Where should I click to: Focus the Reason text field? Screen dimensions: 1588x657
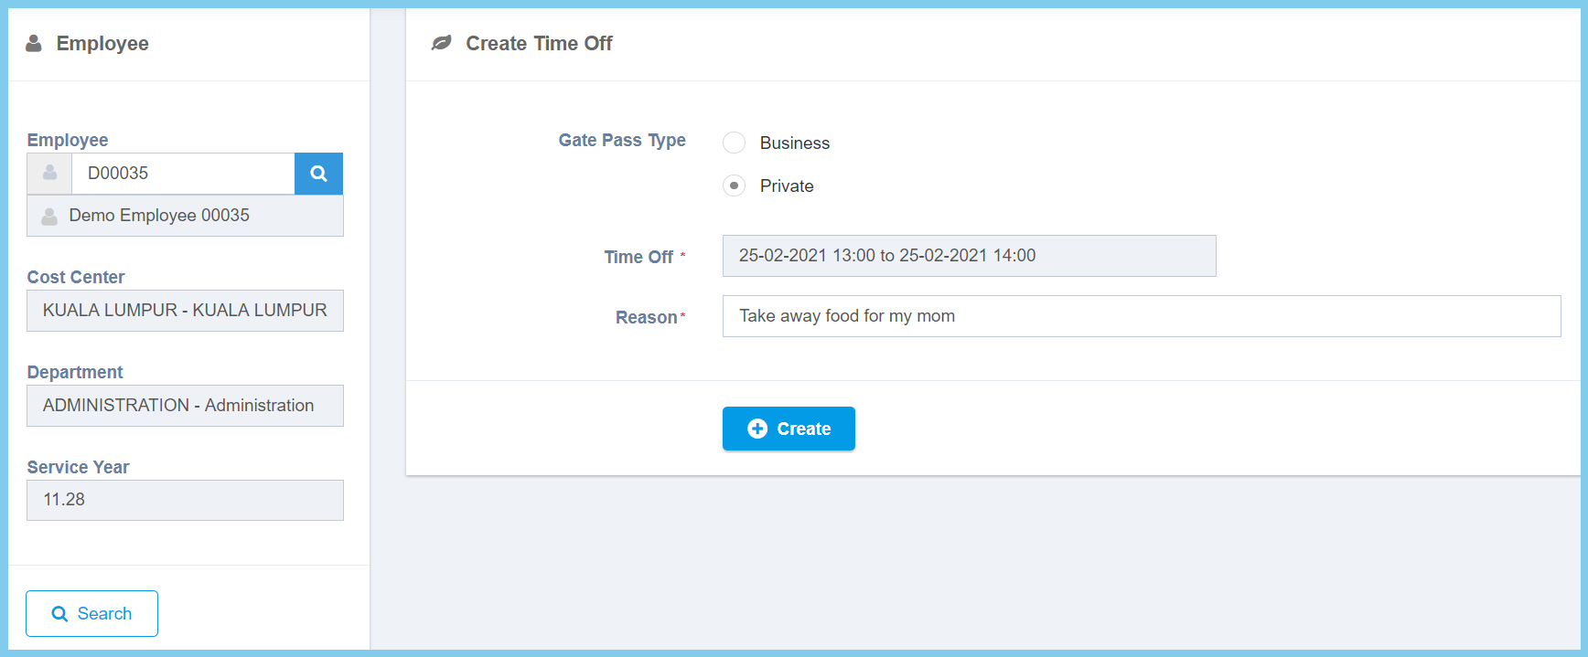click(x=1141, y=316)
